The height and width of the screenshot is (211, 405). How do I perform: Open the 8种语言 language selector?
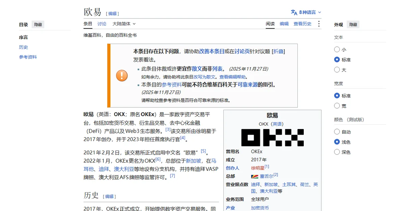[306, 12]
